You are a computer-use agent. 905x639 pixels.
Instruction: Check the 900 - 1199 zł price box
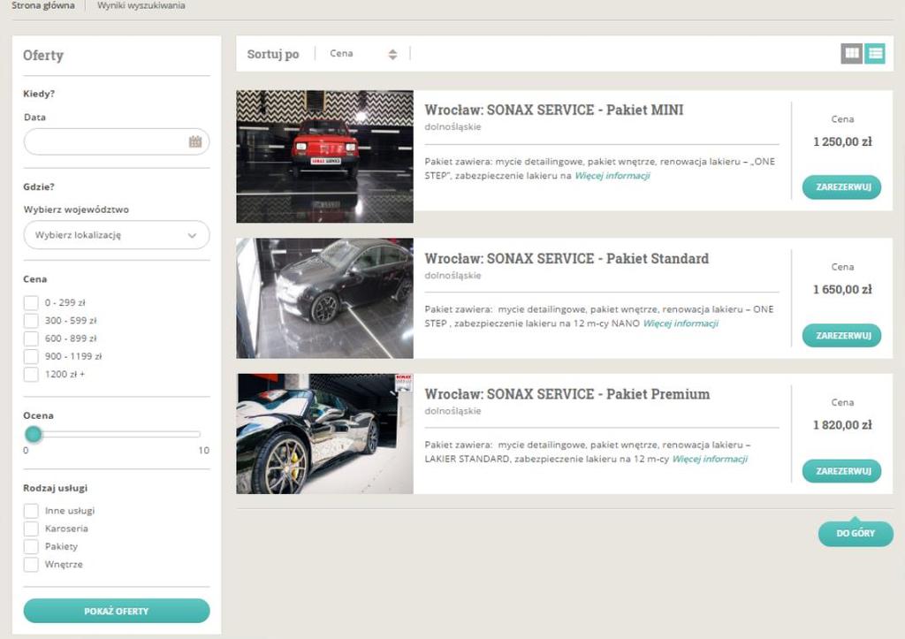pos(31,356)
